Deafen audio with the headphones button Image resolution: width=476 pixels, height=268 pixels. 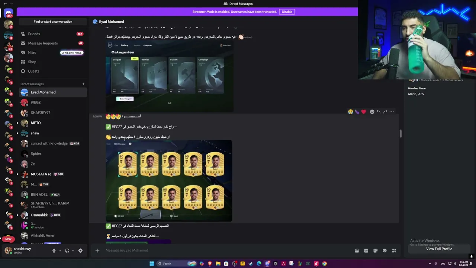67,251
